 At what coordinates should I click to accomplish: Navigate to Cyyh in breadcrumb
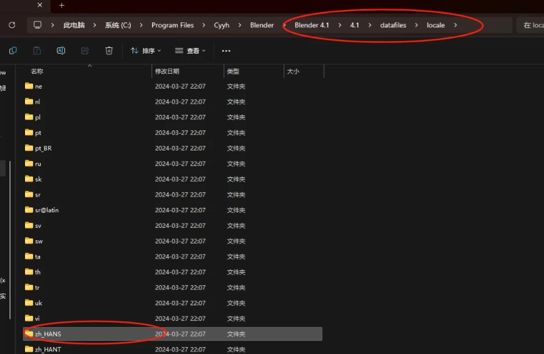[221, 25]
